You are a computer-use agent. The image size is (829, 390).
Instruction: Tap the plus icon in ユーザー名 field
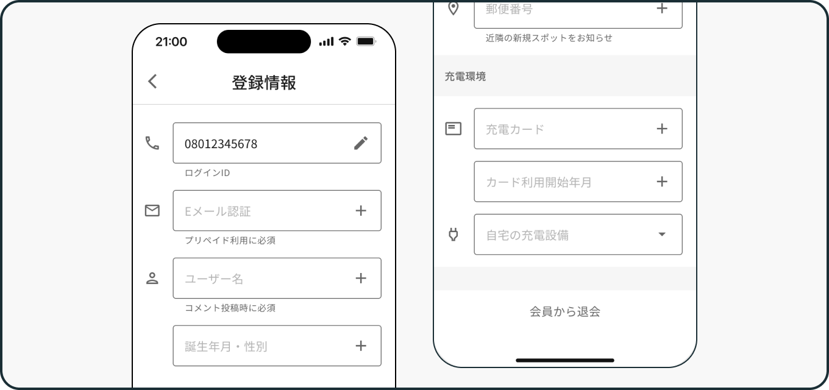pos(361,278)
